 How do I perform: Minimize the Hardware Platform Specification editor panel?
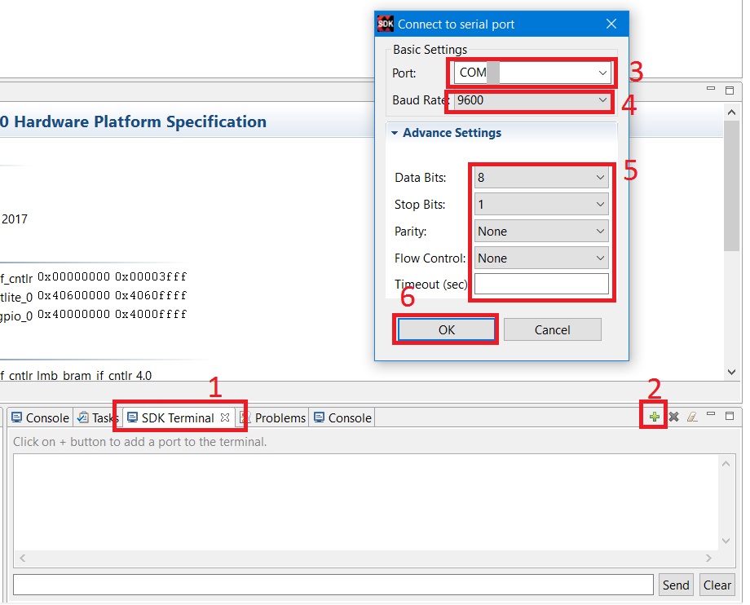coord(712,90)
